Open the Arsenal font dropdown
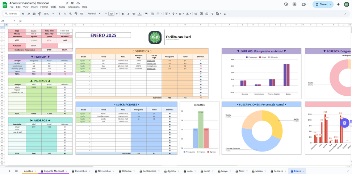Screen dimensions: 352x174 [95, 14]
